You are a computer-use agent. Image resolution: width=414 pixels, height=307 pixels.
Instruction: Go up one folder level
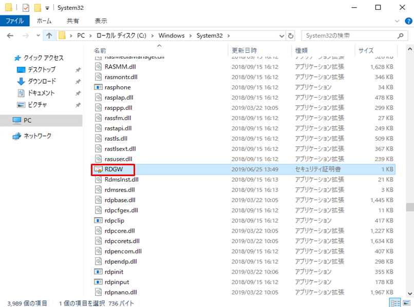pos(49,35)
